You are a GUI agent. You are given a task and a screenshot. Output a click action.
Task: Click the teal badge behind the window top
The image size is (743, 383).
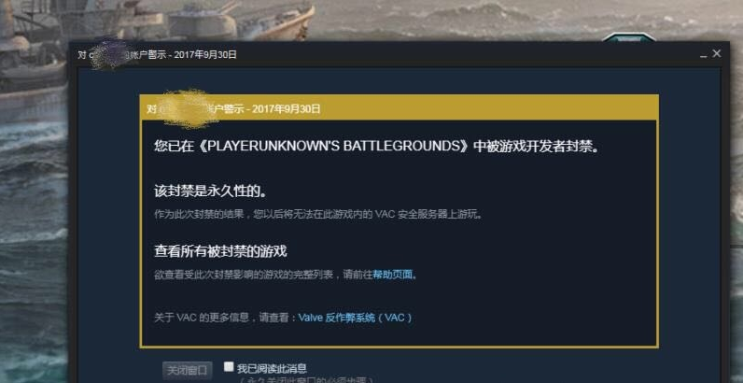(629, 36)
